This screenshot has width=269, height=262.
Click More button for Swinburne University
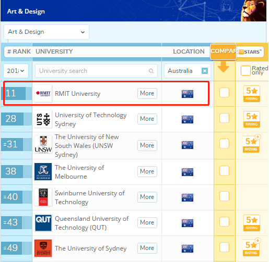[147, 197]
